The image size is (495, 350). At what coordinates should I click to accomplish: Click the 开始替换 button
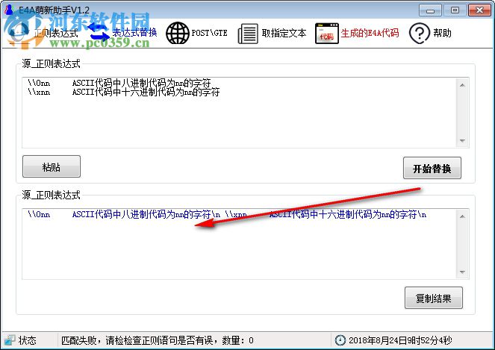click(x=432, y=168)
